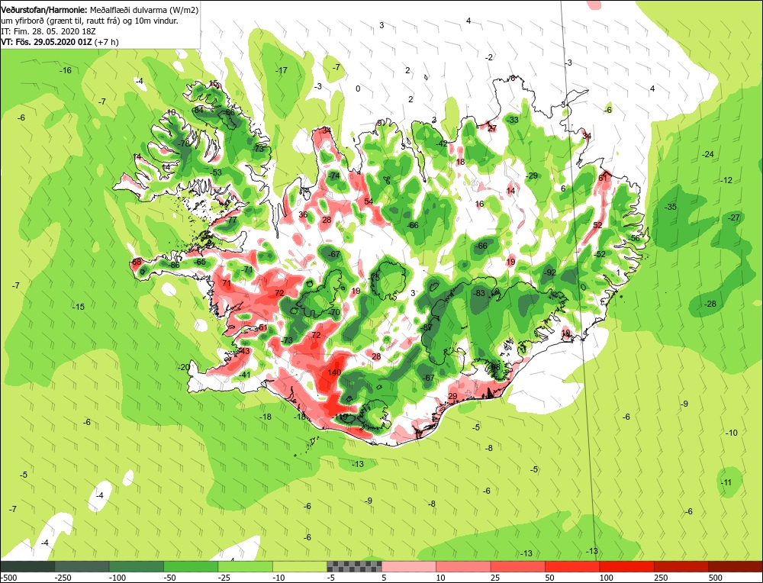This screenshot has width=763, height=583.
Task: Click the '-78' value in the Westfjords
Action: (x=183, y=143)
